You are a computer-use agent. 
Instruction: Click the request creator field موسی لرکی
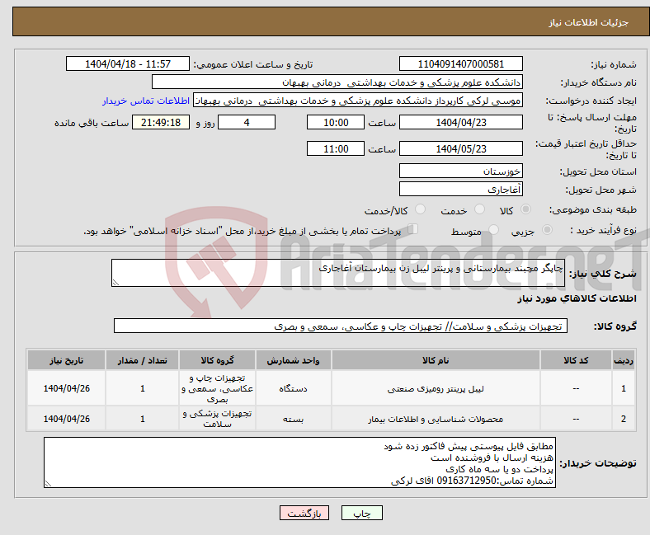(358, 101)
